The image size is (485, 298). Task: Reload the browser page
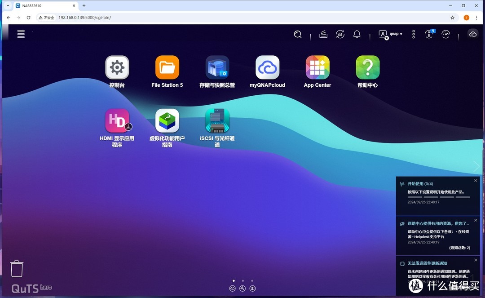pos(28,18)
